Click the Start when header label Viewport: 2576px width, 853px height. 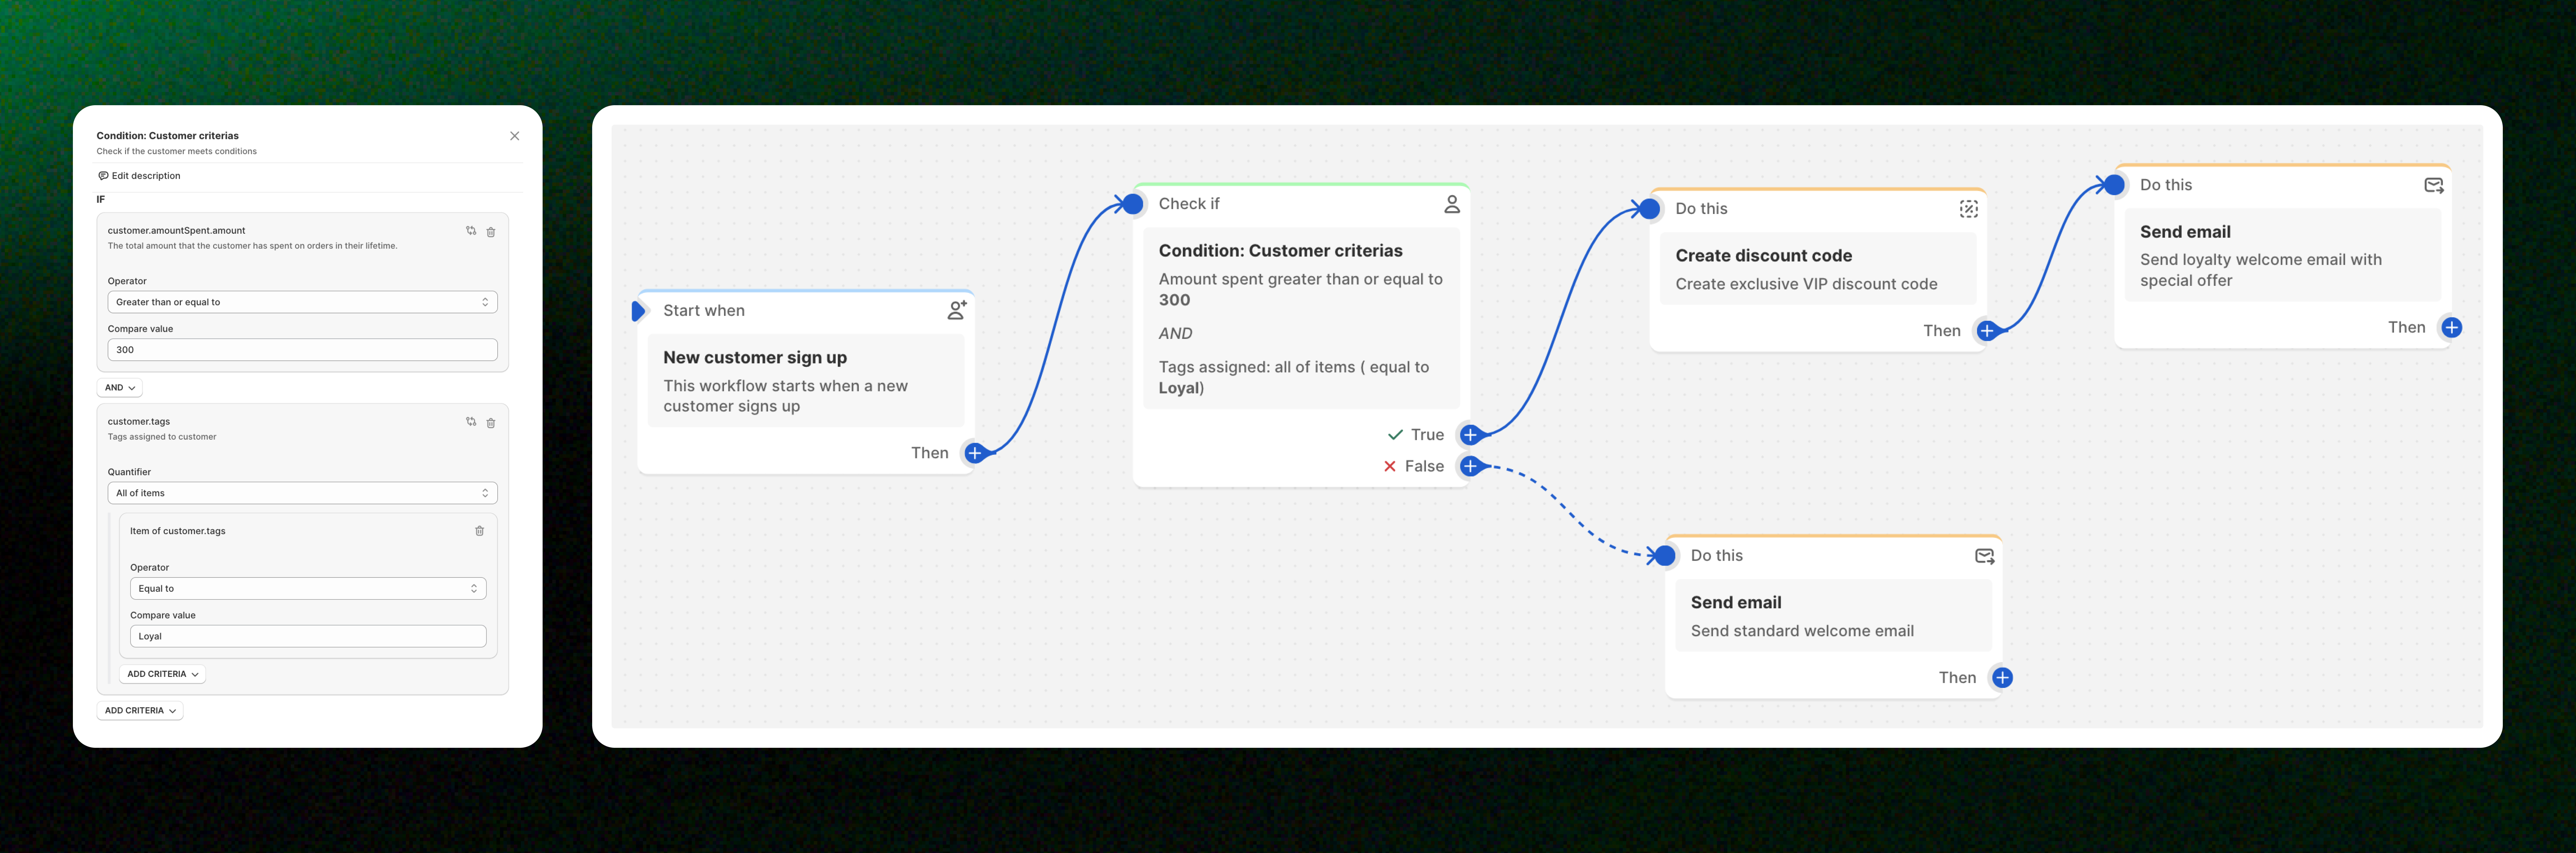tap(704, 311)
